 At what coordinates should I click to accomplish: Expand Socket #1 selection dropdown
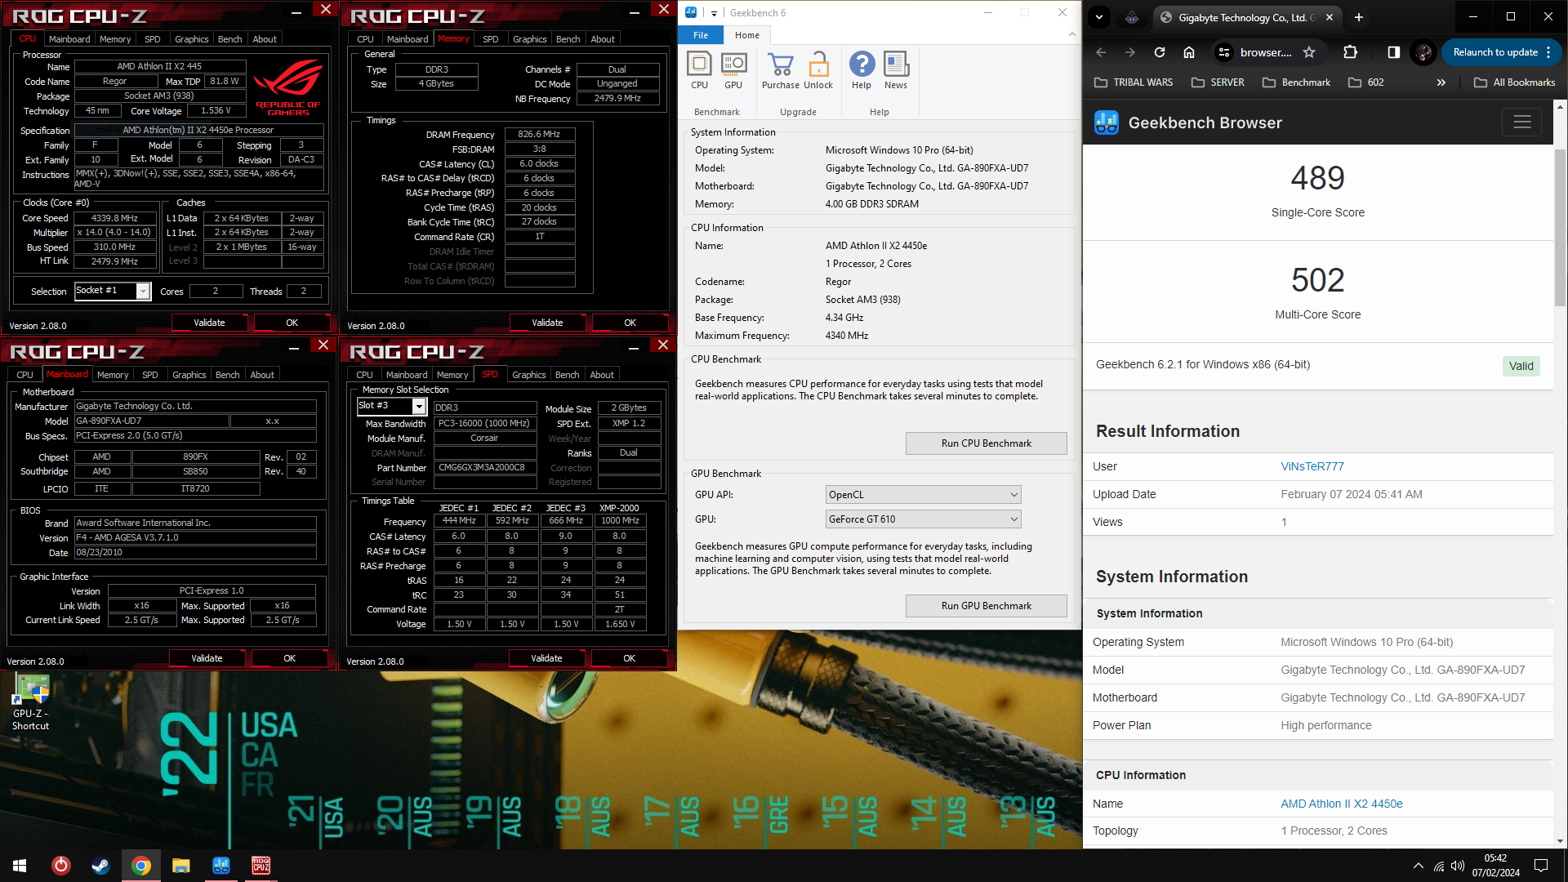143,291
